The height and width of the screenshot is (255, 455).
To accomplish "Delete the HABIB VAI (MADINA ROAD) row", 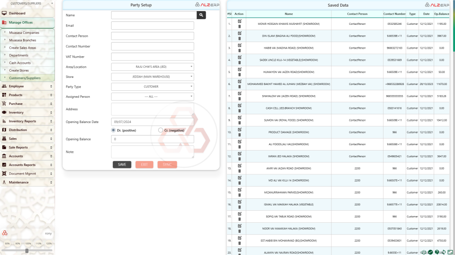I will coord(239,50).
